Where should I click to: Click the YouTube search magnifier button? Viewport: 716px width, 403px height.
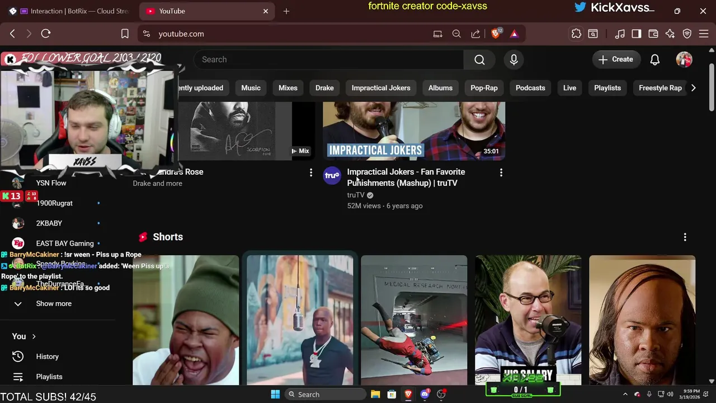[479, 59]
